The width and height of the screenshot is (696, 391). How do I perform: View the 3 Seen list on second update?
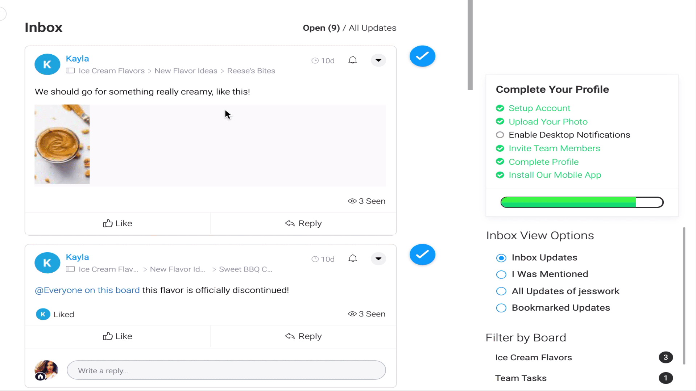366,314
